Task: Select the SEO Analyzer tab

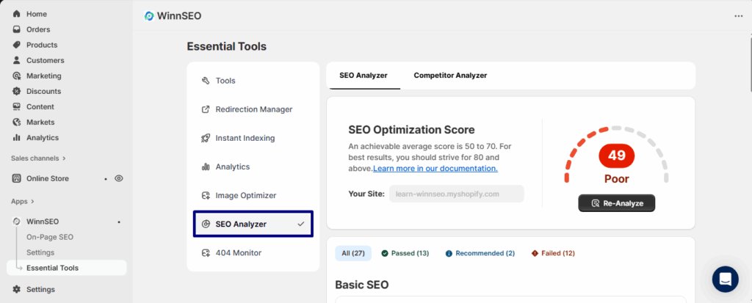Action: click(x=364, y=76)
